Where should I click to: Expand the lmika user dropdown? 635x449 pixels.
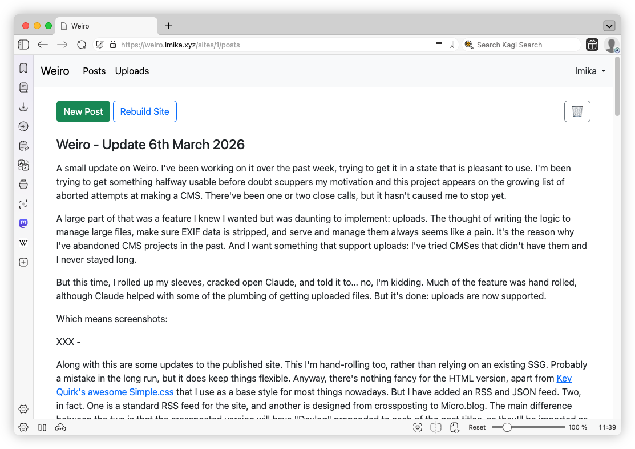pyautogui.click(x=590, y=71)
